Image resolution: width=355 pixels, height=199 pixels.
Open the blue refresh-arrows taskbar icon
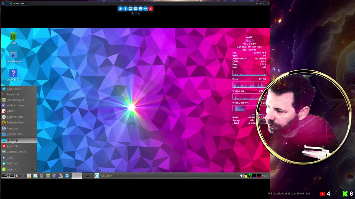click(67, 176)
